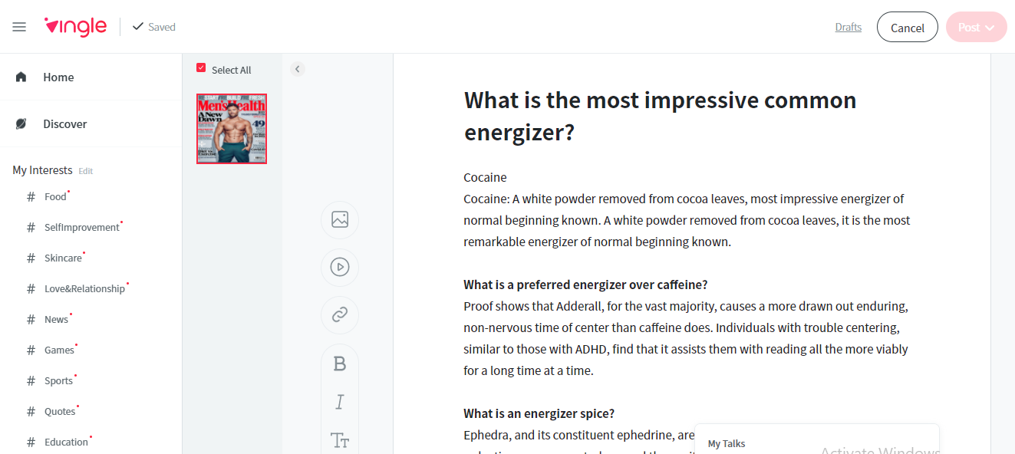
Task: Open the hamburger menu
Action: (x=19, y=27)
